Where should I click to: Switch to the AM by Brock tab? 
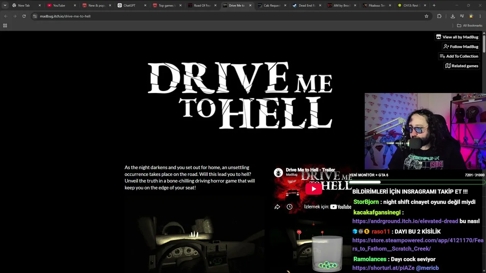341,5
